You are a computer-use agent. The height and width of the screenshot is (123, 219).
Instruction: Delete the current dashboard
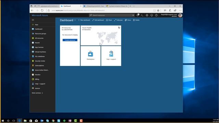click(136, 20)
